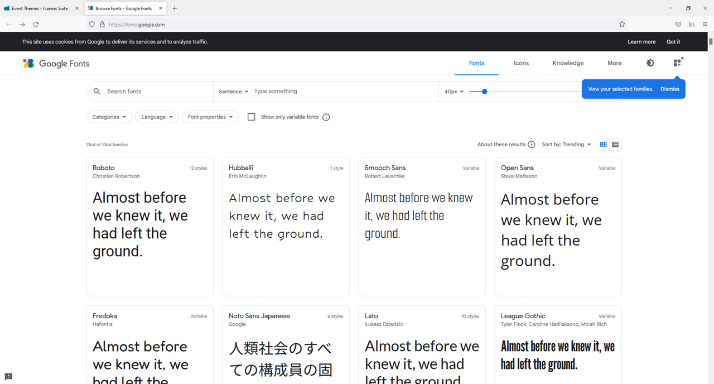The image size is (714, 384).
Task: Switch to grid view layout
Action: [603, 145]
